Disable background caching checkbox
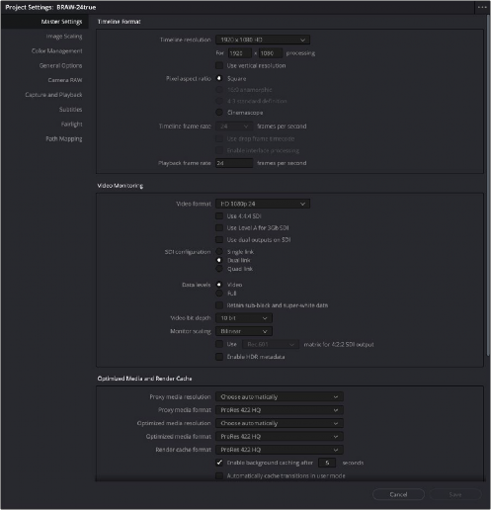The height and width of the screenshot is (510, 491). point(219,463)
